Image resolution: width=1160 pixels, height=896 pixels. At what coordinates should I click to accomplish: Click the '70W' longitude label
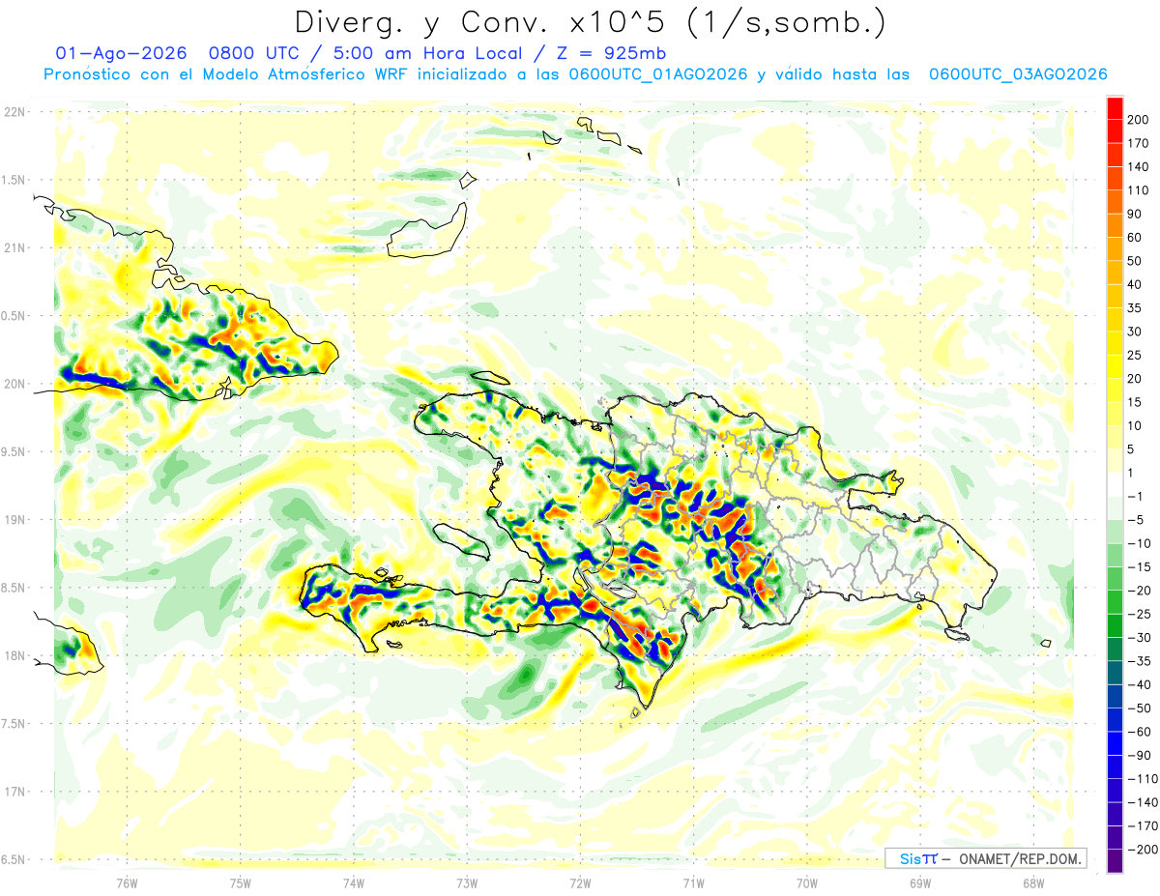(x=806, y=882)
